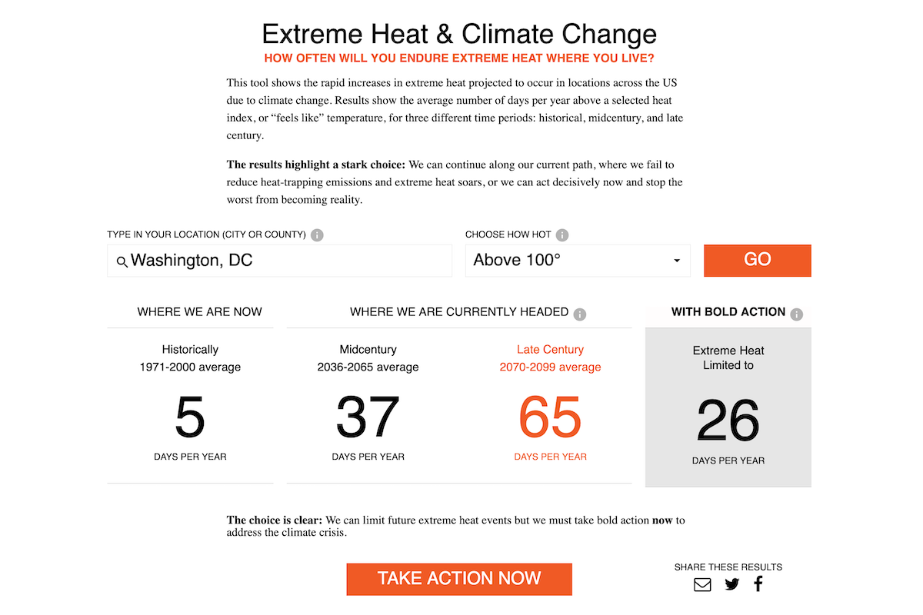Open the location info tooltip icon
The height and width of the screenshot is (615, 923).
[x=316, y=235]
